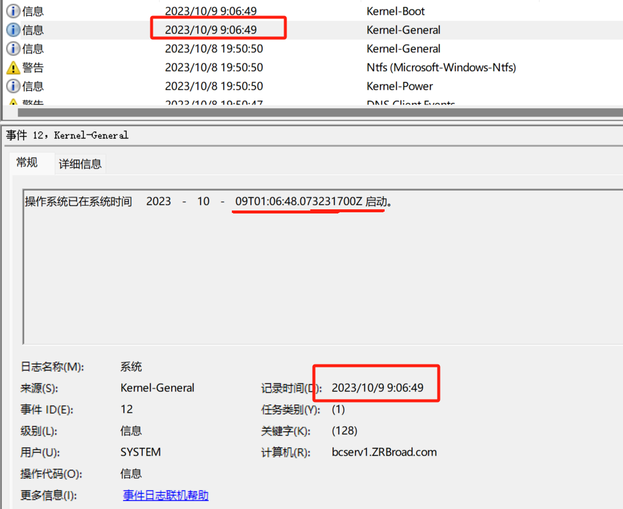Viewport: 623px width, 509px height.
Task: Select the Kernel-Boot source cell
Action: pyautogui.click(x=395, y=11)
